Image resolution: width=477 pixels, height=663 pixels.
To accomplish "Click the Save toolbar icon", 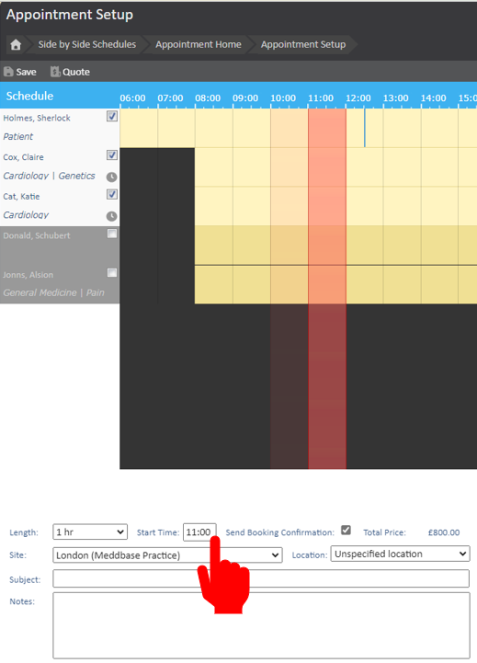I will [x=8, y=72].
